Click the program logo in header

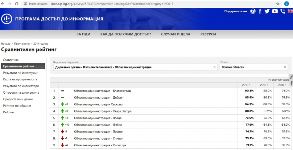(x=7, y=19)
